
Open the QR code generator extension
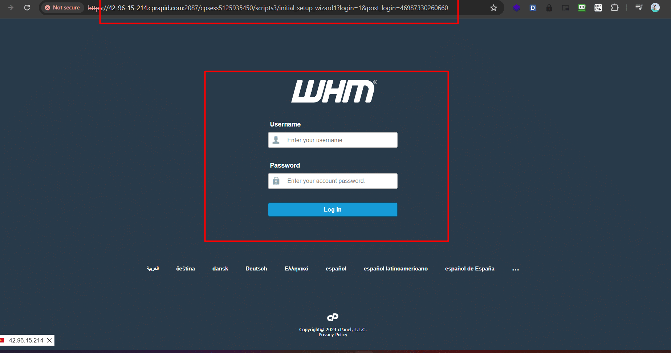(x=598, y=7)
